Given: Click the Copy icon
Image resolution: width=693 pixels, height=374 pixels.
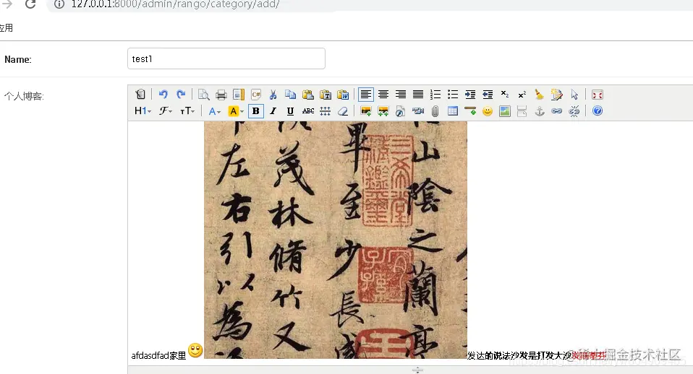Looking at the screenshot, I should click(290, 95).
